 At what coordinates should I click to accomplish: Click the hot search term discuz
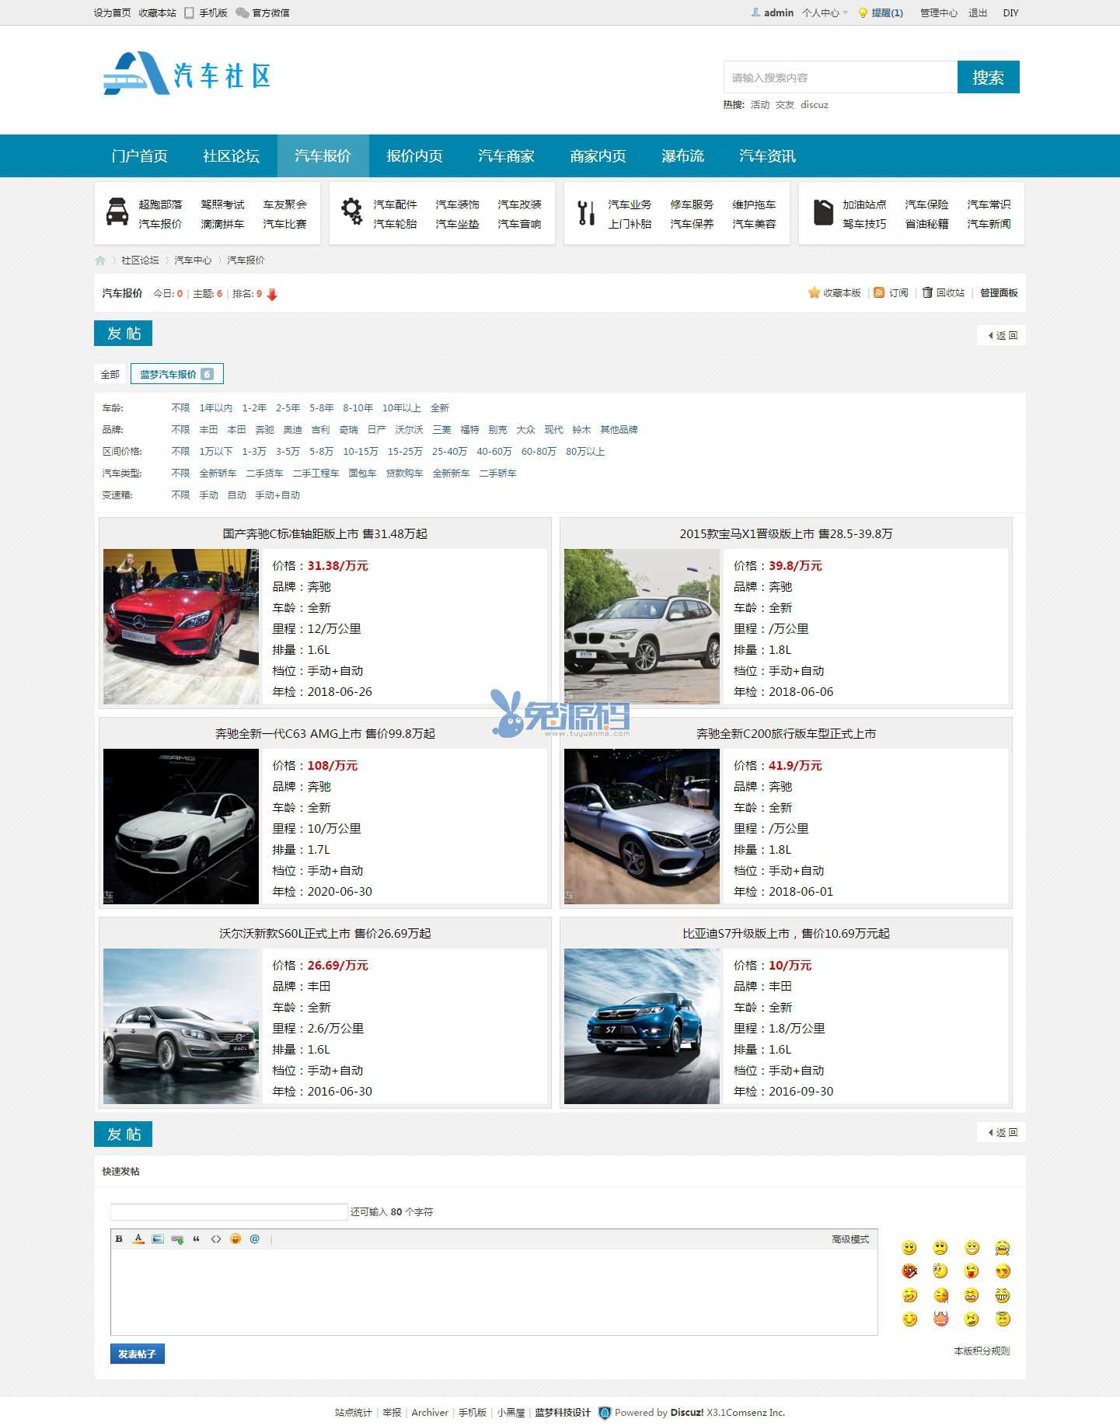point(815,104)
